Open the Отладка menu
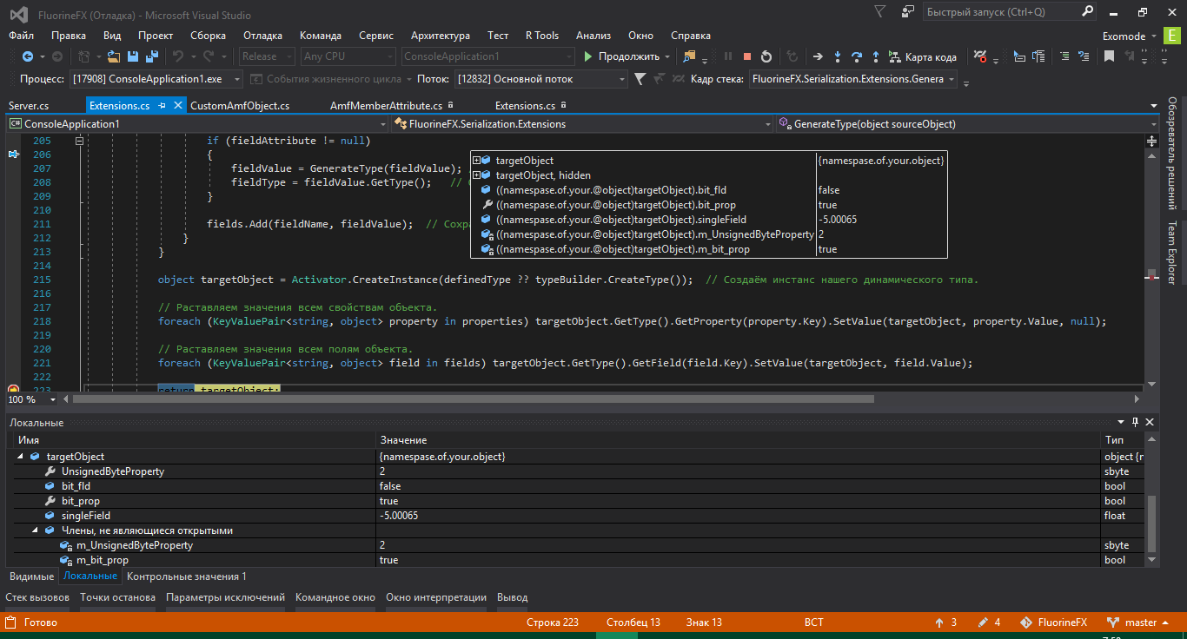The image size is (1187, 639). tap(262, 36)
